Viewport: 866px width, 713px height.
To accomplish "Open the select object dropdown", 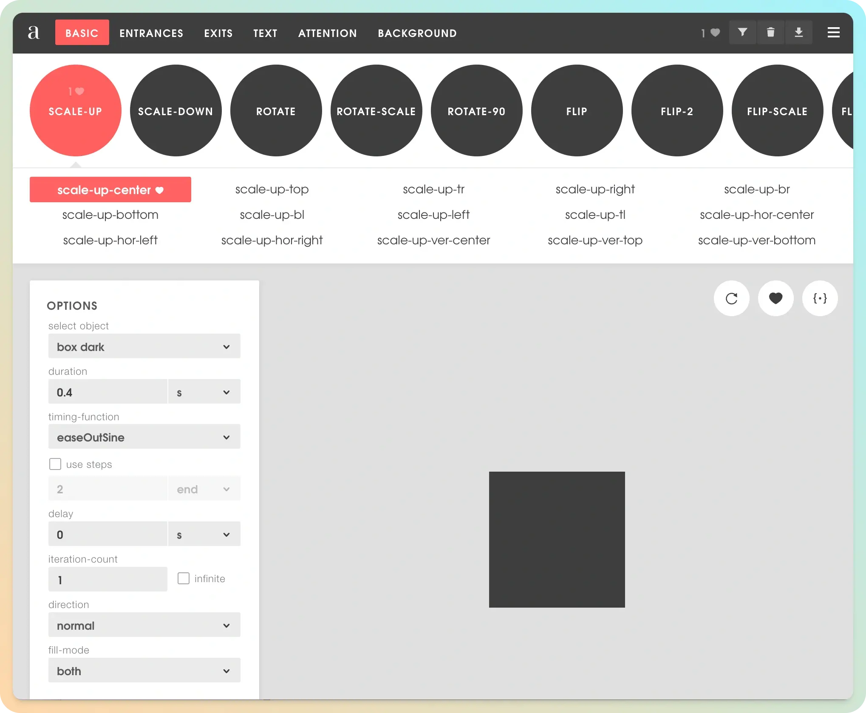I will pos(144,347).
